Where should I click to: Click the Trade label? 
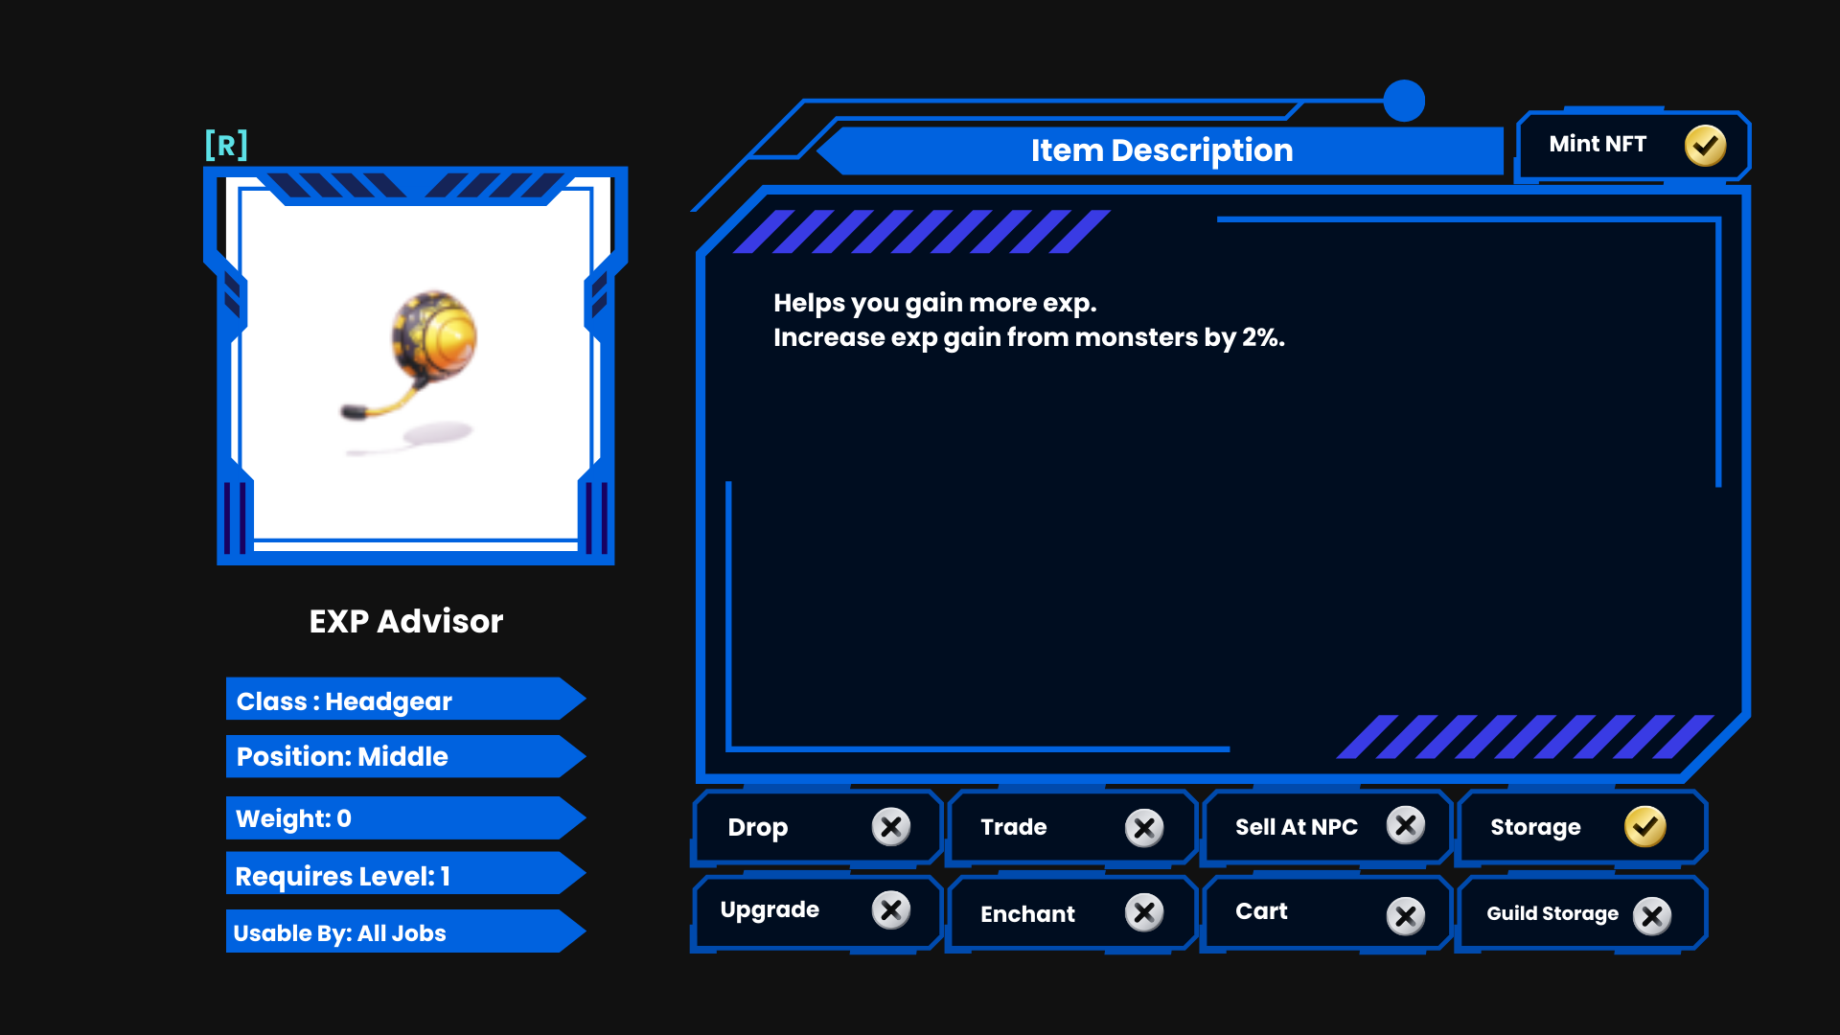pyautogui.click(x=1013, y=827)
